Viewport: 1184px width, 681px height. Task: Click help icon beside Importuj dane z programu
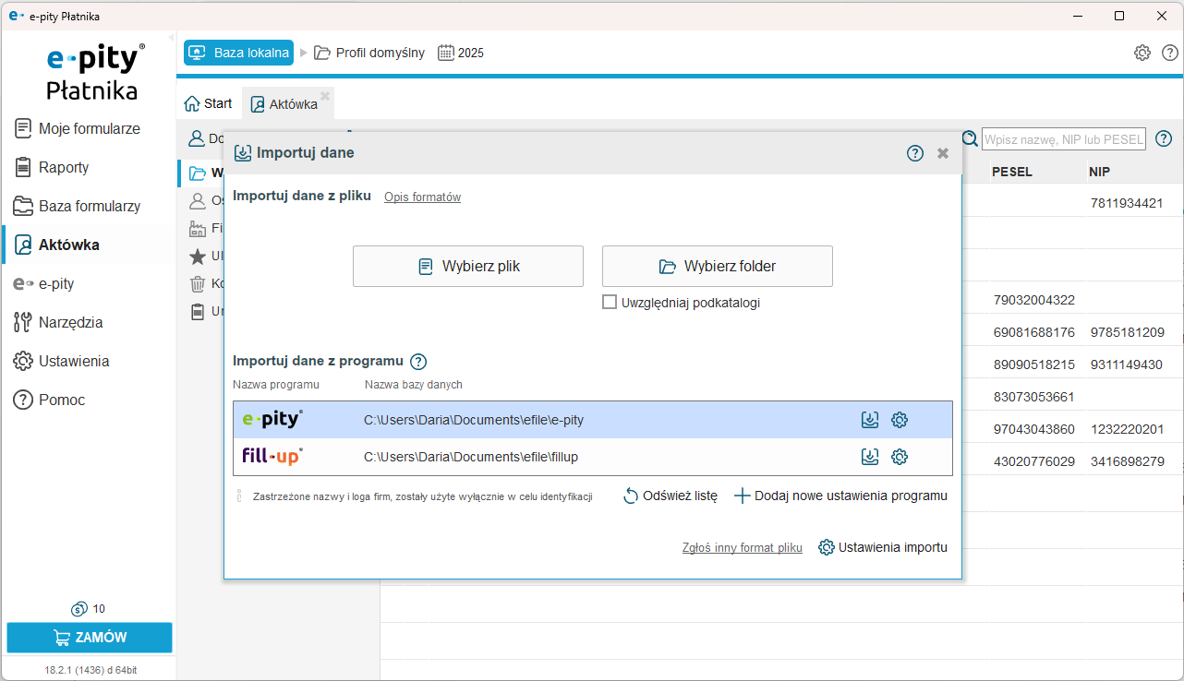[418, 362]
